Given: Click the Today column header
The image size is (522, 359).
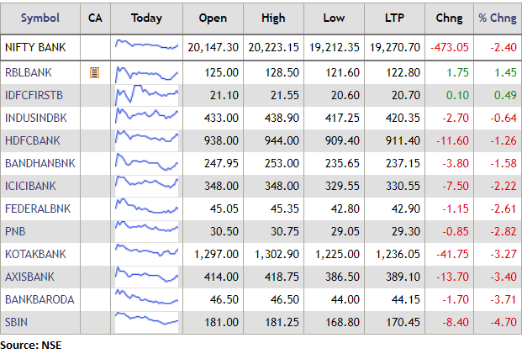Looking at the screenshot, I should (x=147, y=18).
